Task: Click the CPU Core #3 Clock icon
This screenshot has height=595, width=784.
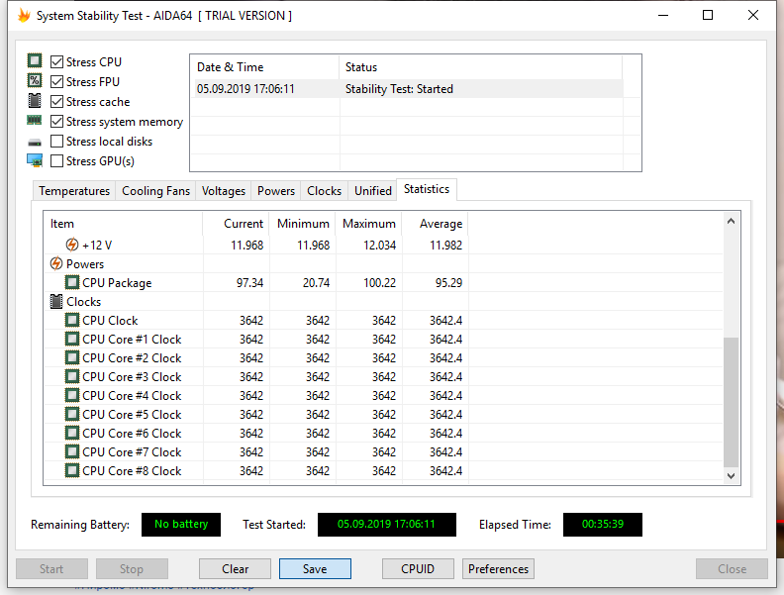Action: pos(72,376)
